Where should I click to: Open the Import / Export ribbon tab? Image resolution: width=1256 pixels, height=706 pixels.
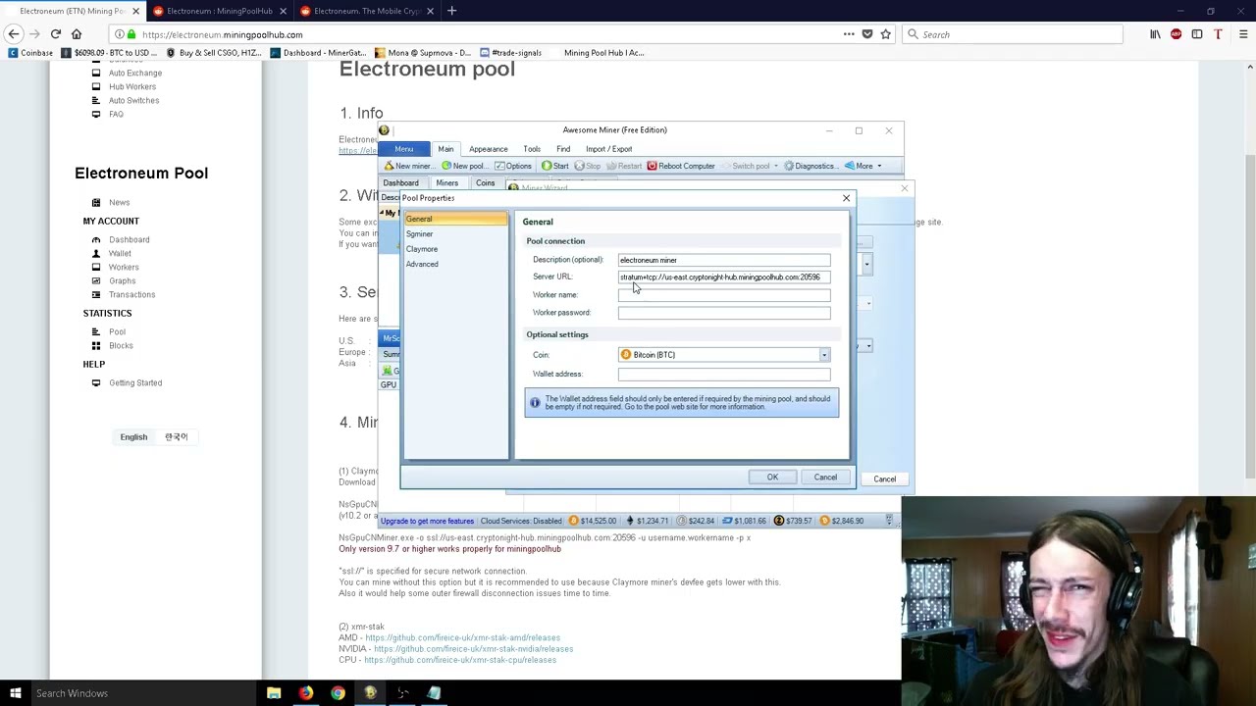click(608, 149)
